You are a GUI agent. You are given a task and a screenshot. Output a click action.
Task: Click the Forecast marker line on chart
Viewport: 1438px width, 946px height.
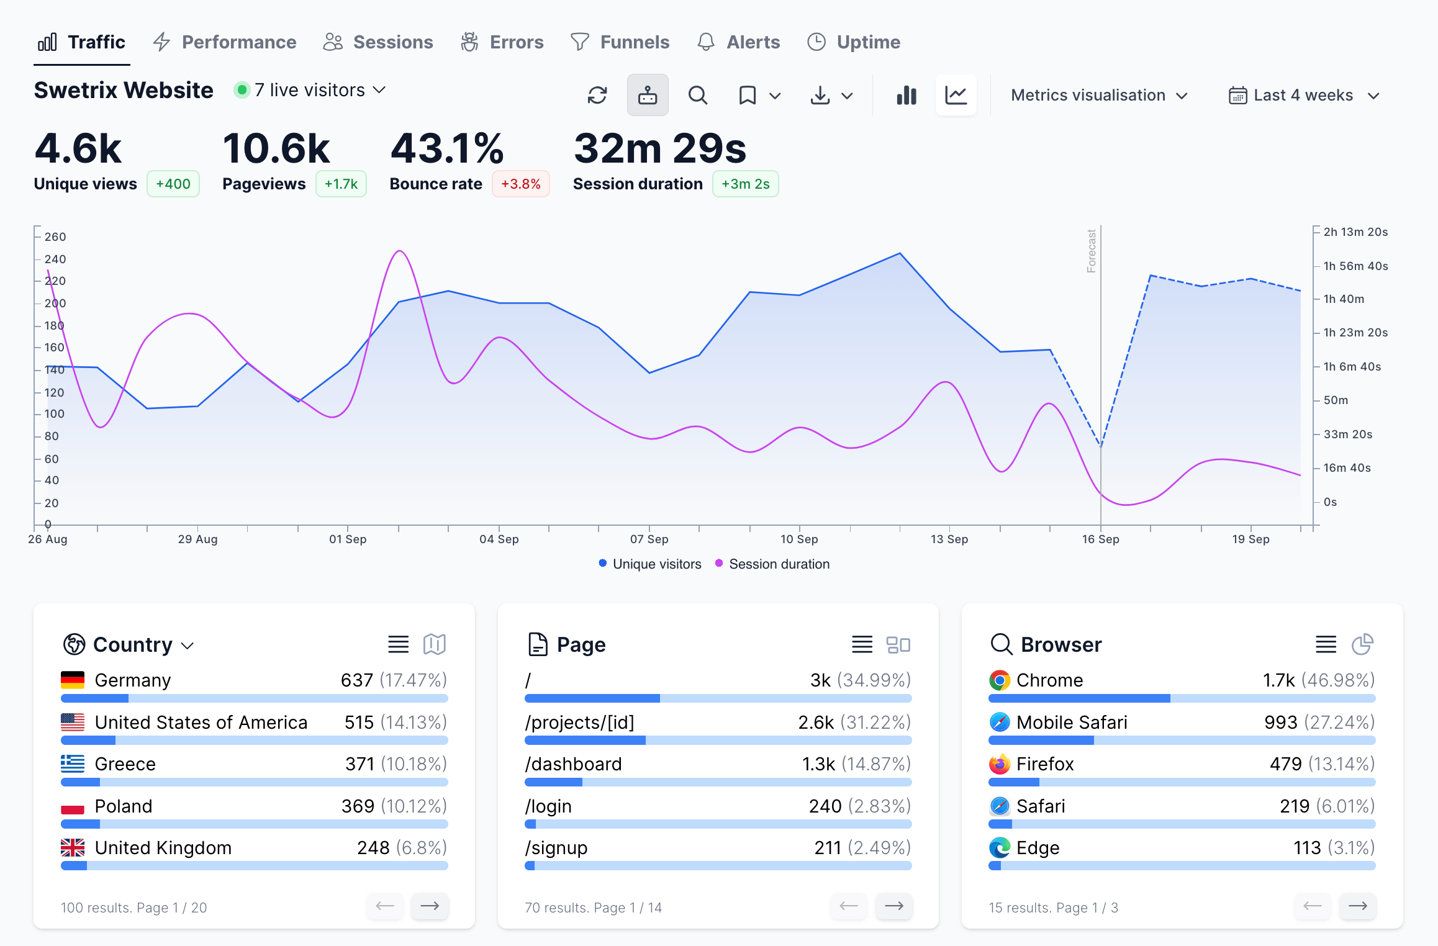pos(1101,375)
